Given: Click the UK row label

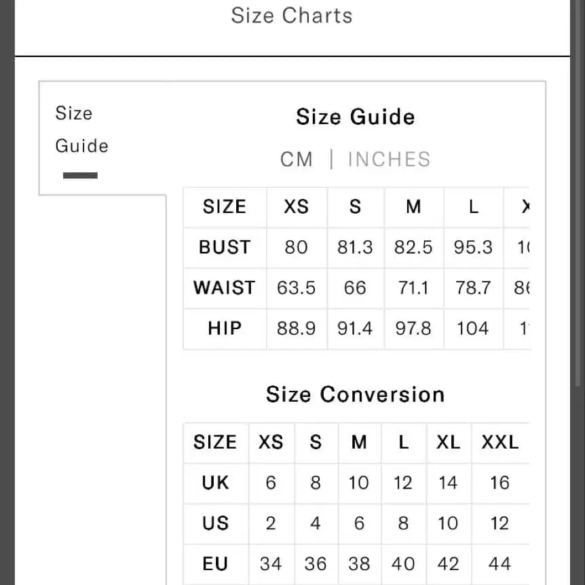Looking at the screenshot, I should [x=215, y=483].
